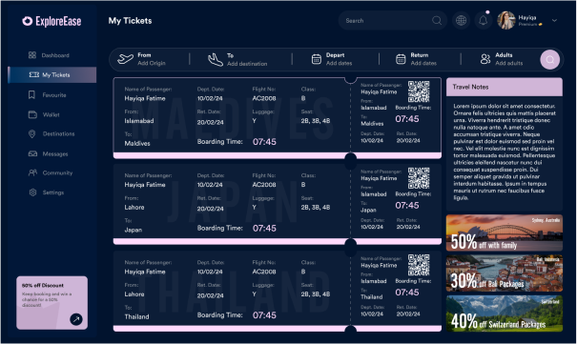Click flight number AC2008 on Maldives ticket
Image resolution: width=577 pixels, height=344 pixels.
coord(264,98)
